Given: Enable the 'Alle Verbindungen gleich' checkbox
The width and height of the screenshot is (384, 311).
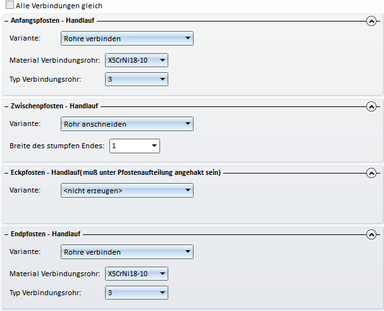Looking at the screenshot, I should [9, 6].
